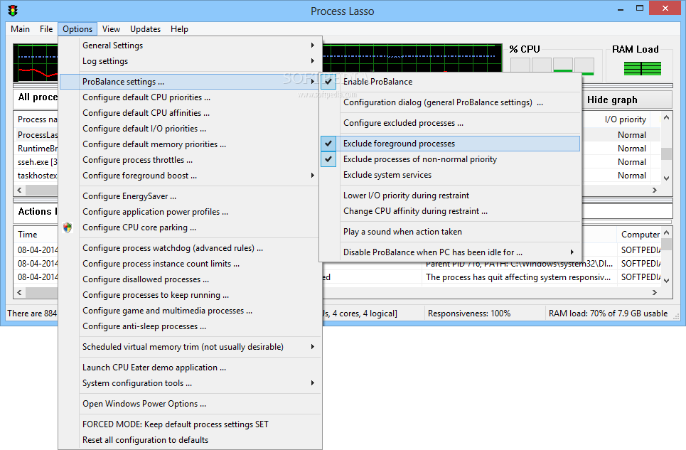Click scroll-right arrow of process list
Image resolution: width=686 pixels, height=450 pixels.
tap(655, 190)
